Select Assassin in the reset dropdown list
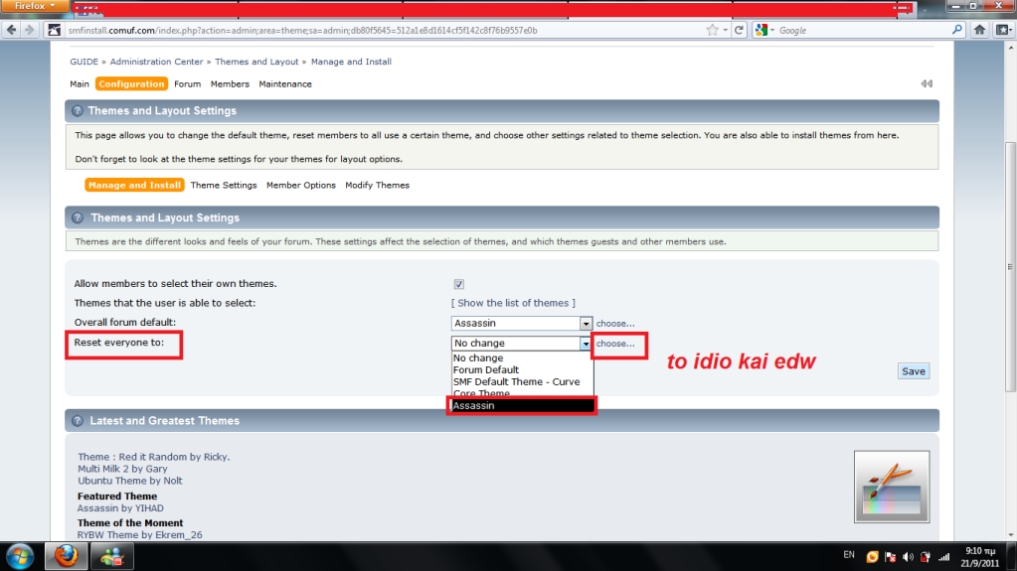The width and height of the screenshot is (1017, 571). [x=522, y=405]
